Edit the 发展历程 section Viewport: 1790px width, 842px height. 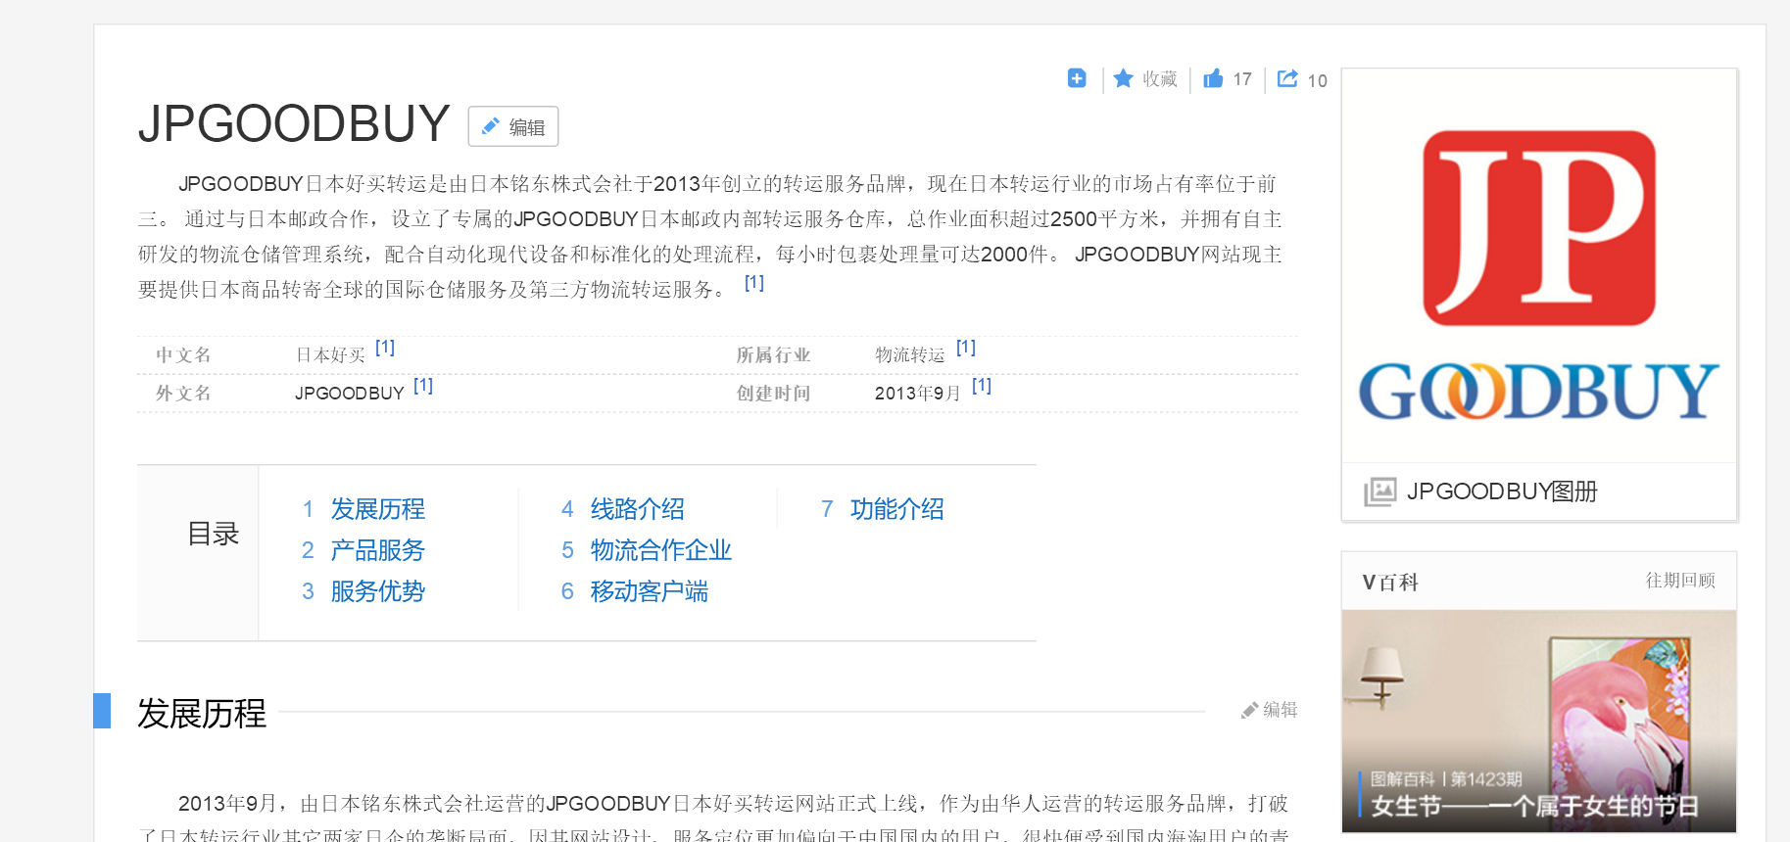click(x=1270, y=710)
